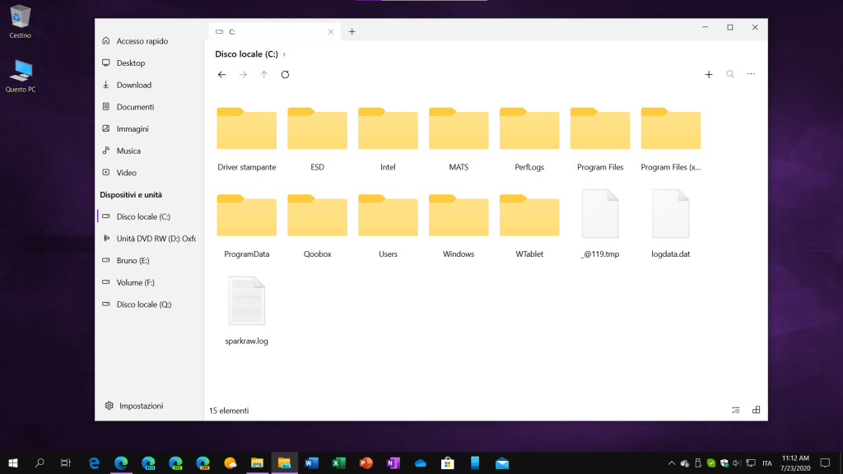The width and height of the screenshot is (843, 474).
Task: Click the back navigation arrow
Action: (221, 75)
